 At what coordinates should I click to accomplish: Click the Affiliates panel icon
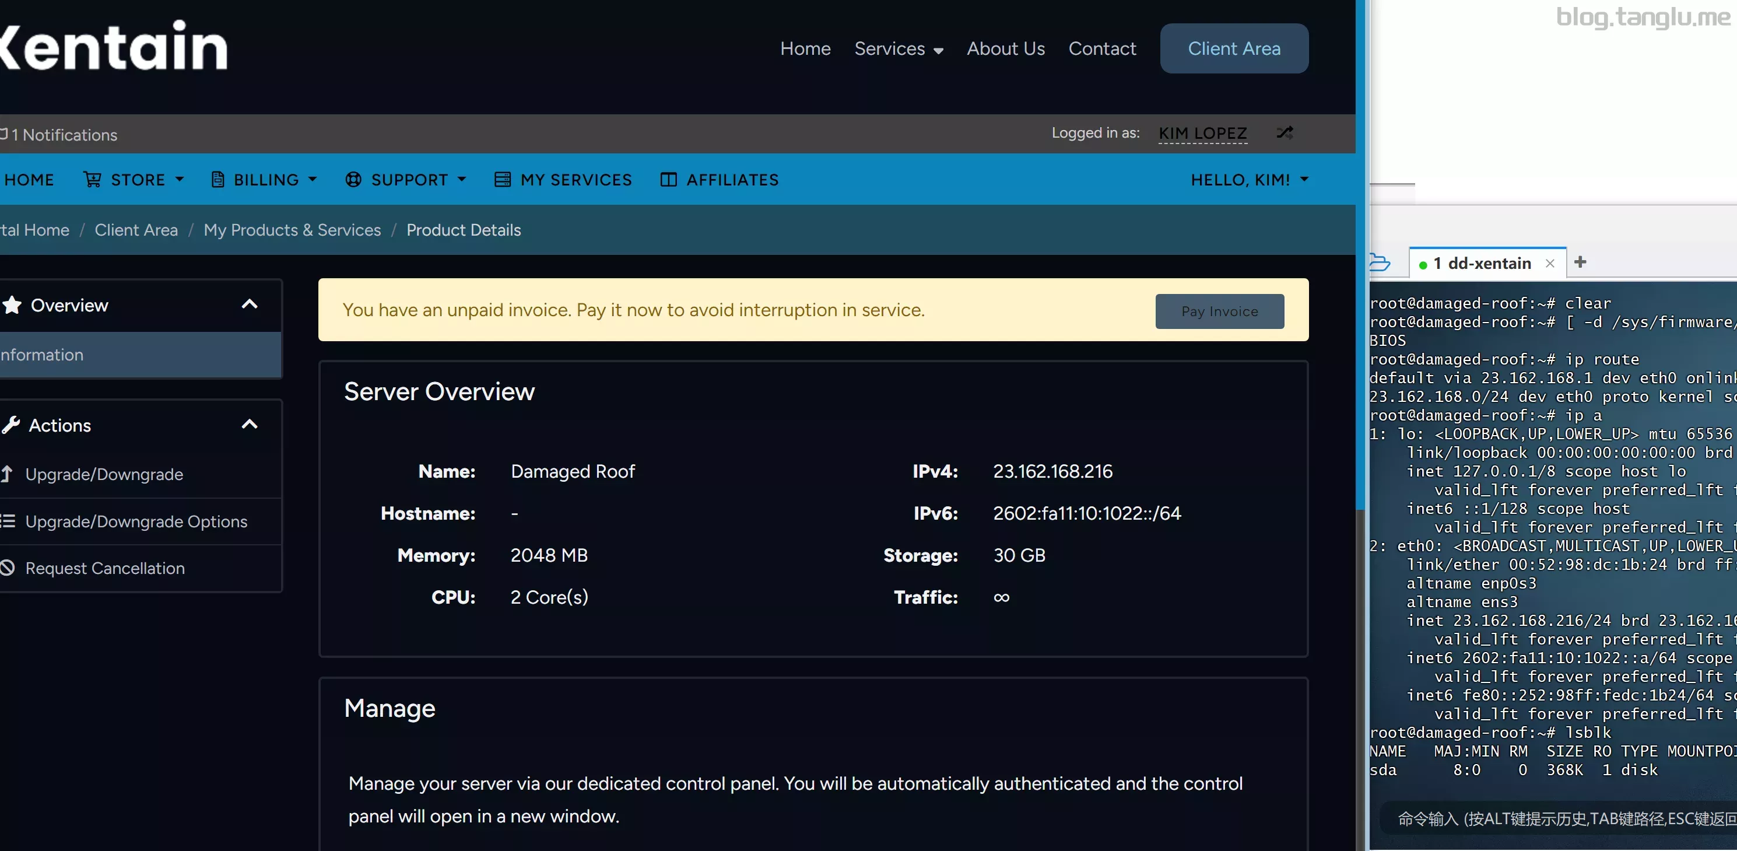668,180
